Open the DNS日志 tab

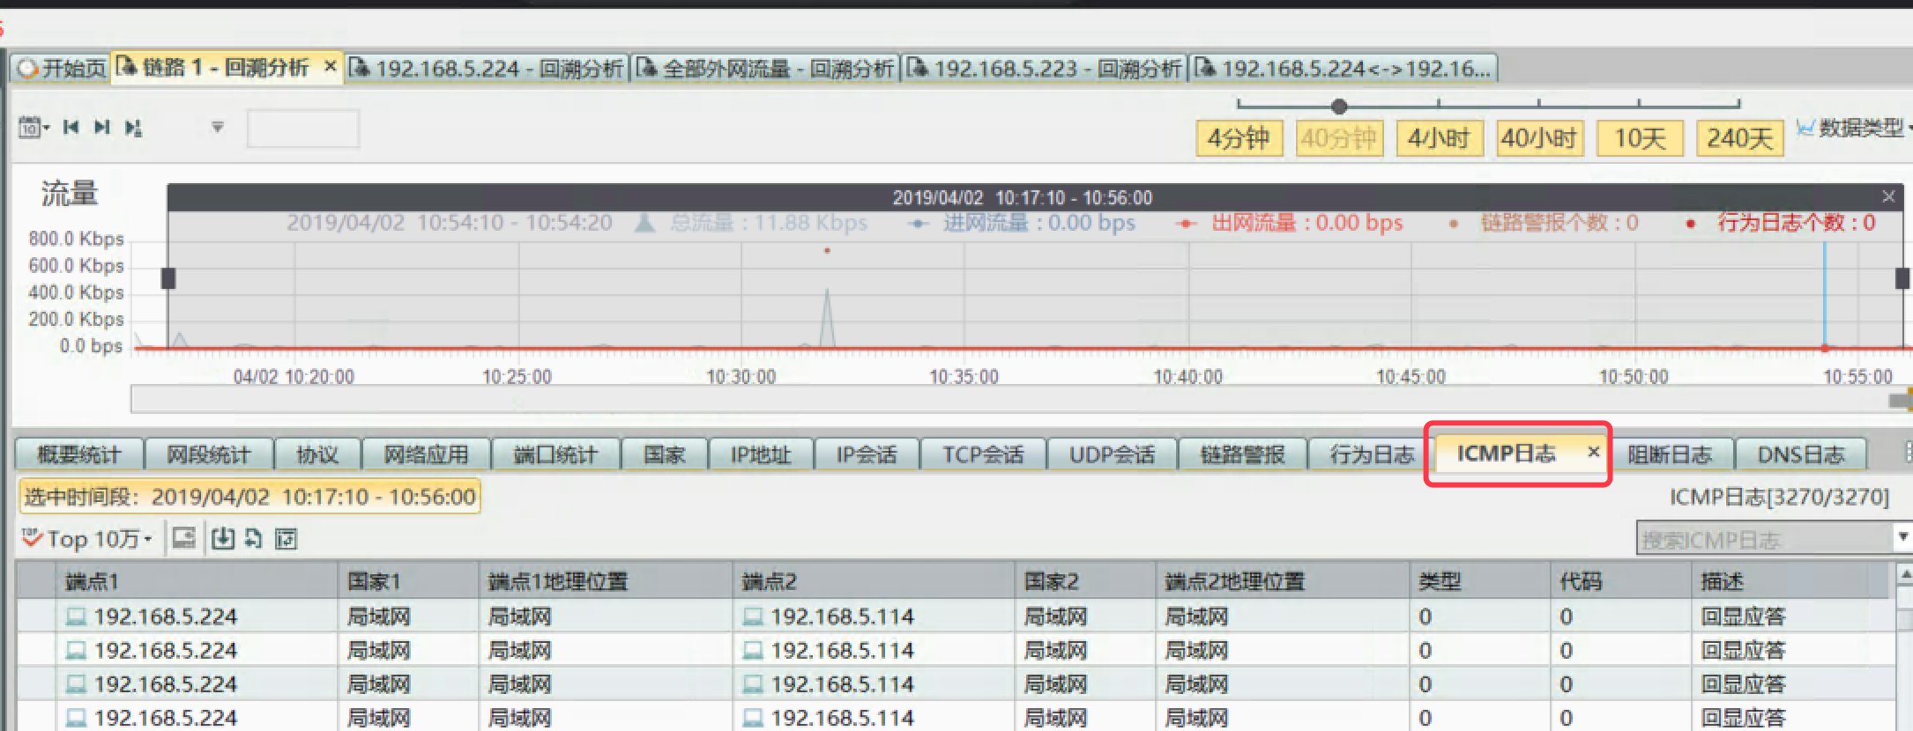pyautogui.click(x=1800, y=455)
